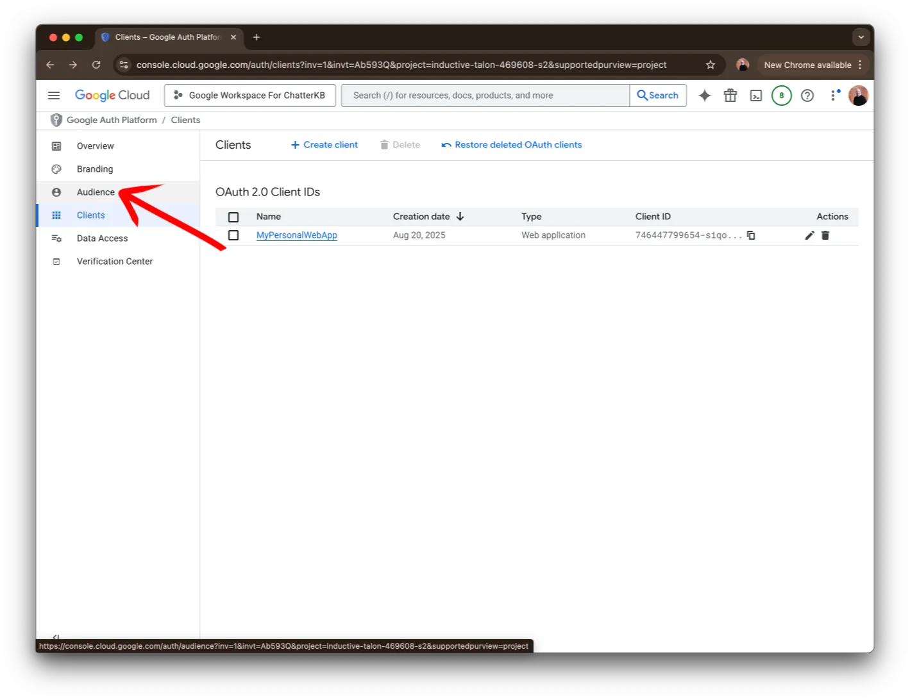
Task: Open the free trial gift icon
Action: tap(730, 96)
